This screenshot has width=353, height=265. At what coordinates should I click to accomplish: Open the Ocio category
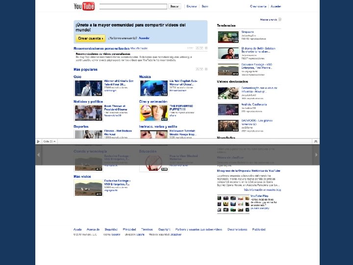tap(77, 77)
